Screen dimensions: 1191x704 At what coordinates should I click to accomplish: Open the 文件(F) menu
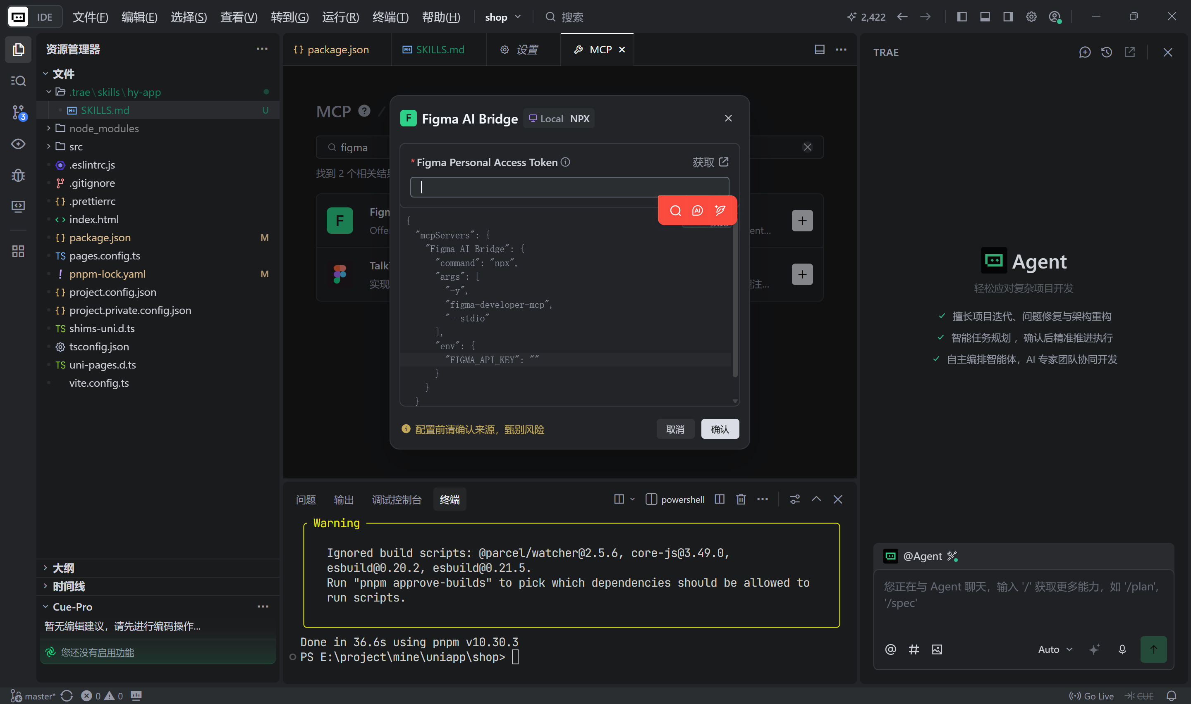pyautogui.click(x=90, y=17)
